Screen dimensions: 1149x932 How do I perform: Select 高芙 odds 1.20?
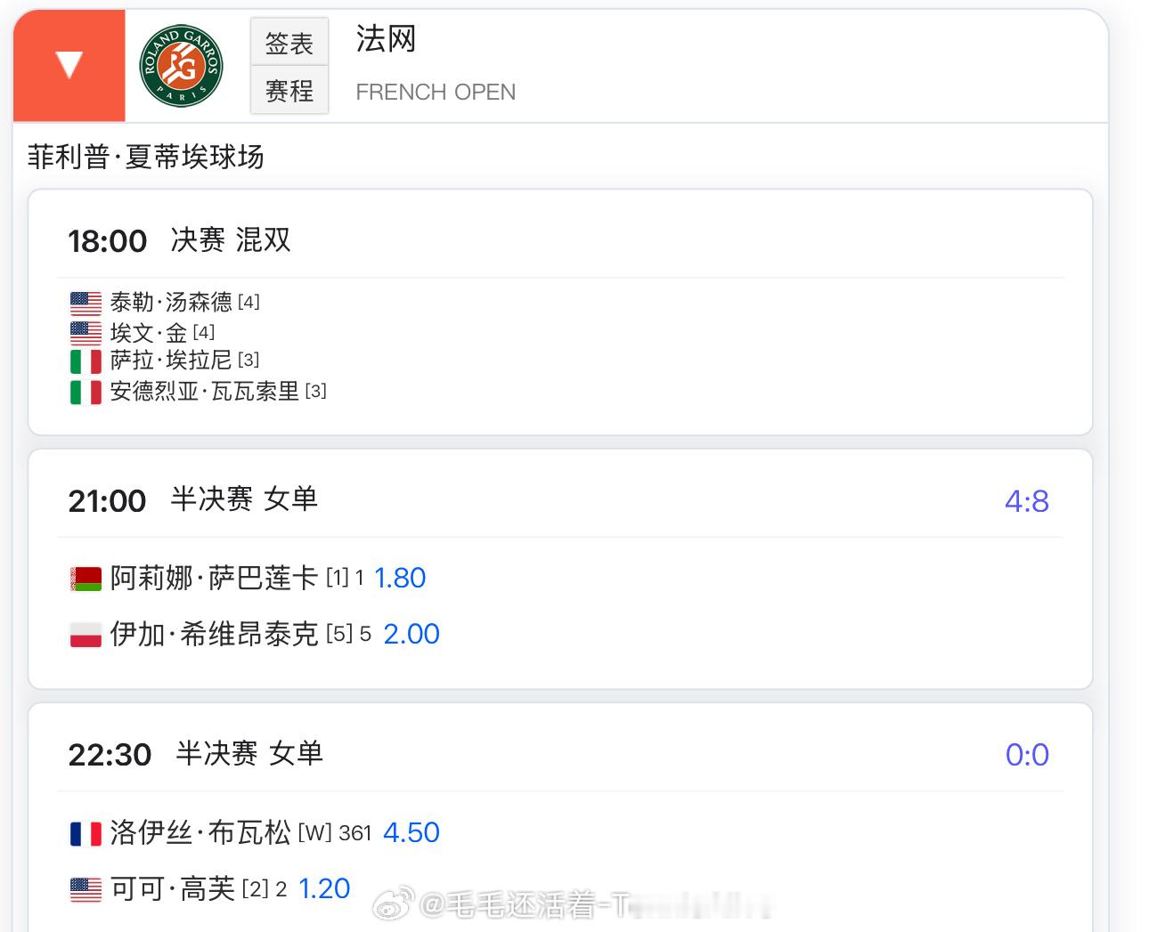click(x=324, y=888)
